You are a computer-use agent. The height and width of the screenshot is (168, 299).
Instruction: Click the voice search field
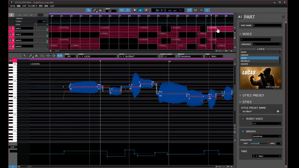[255, 40]
